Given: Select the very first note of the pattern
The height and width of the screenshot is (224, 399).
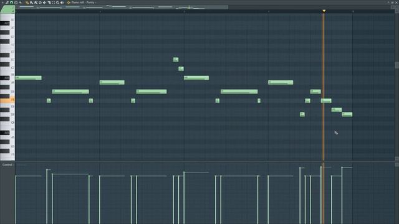Looking at the screenshot, I should coord(28,78).
